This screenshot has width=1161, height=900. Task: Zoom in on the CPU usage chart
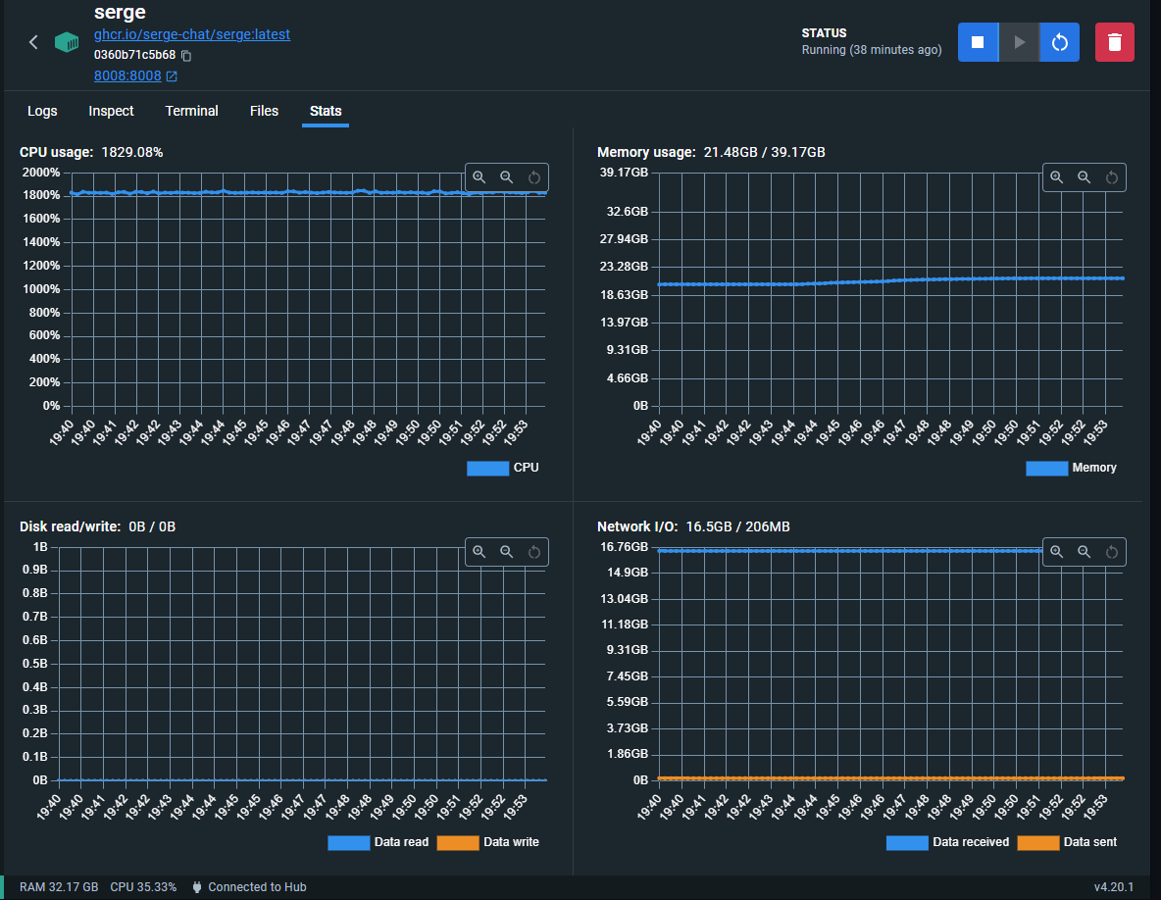click(x=480, y=177)
